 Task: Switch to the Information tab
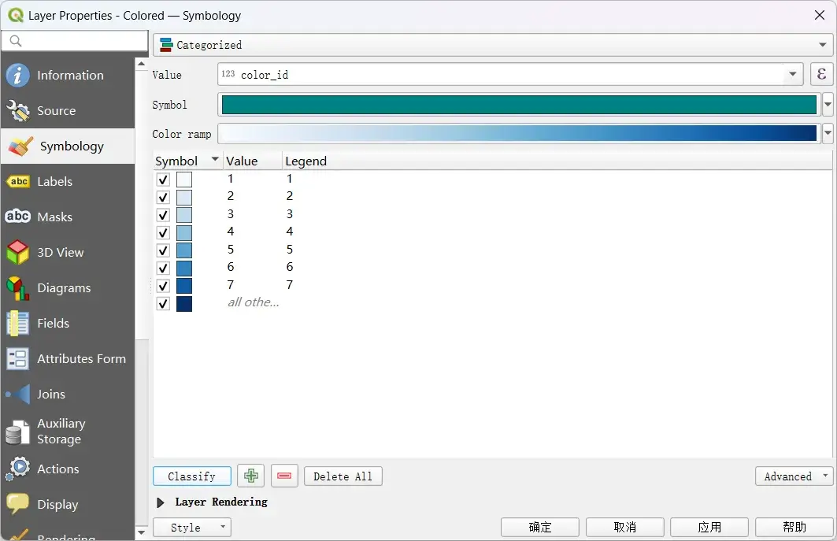pyautogui.click(x=68, y=76)
